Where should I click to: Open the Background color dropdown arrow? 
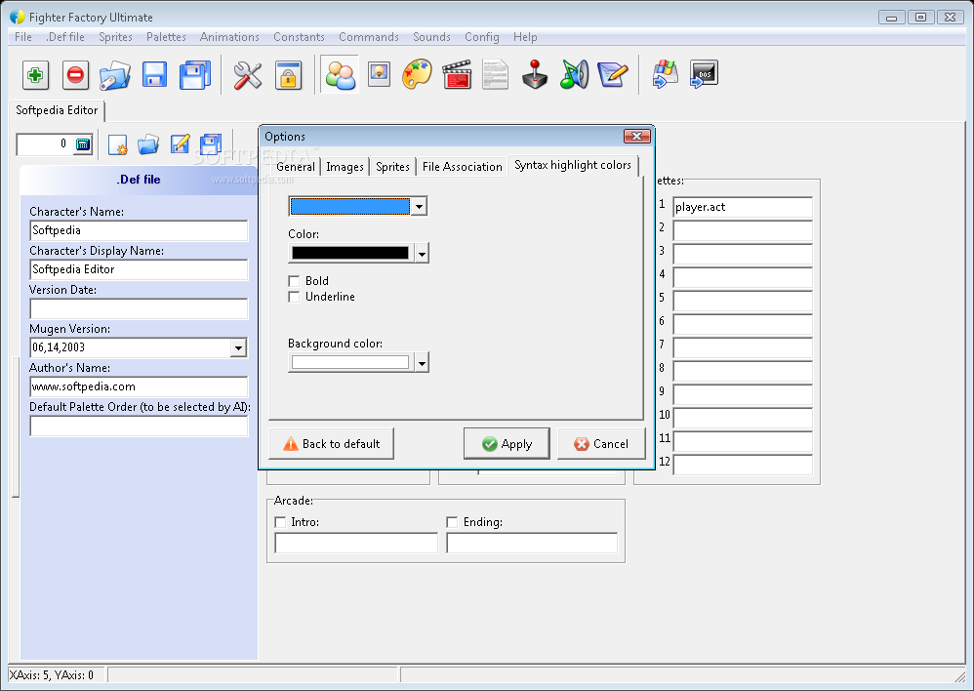(x=422, y=362)
